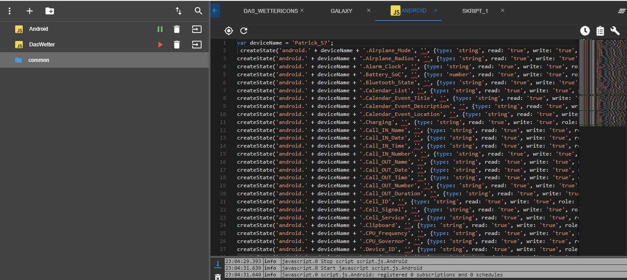The image size is (627, 280).
Task: Insert object ID with clipboard icon
Action: 600,31
